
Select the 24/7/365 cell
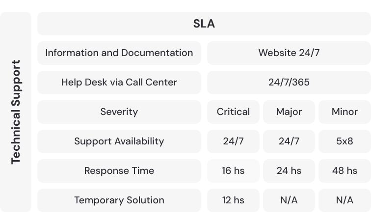point(289,82)
